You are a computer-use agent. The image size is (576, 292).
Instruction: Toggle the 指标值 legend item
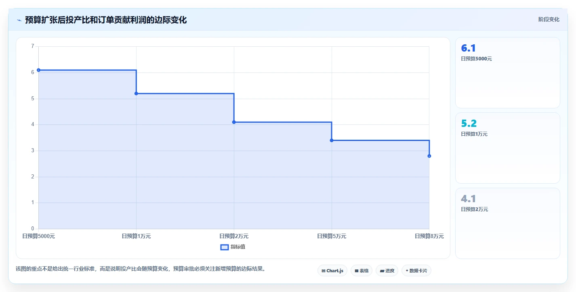pos(233,247)
